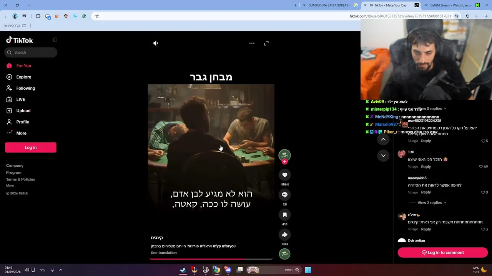This screenshot has height=276, width=492.
Task: Click the #foryou hashtag in caption
Action: click(x=229, y=246)
